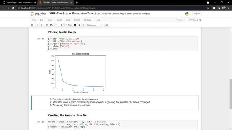Move selected cell up
This screenshot has height=130, width=232.
pyautogui.click(x=57, y=25)
